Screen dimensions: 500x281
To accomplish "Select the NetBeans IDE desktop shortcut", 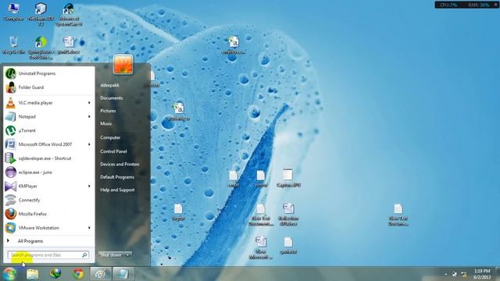I will tap(41, 14).
